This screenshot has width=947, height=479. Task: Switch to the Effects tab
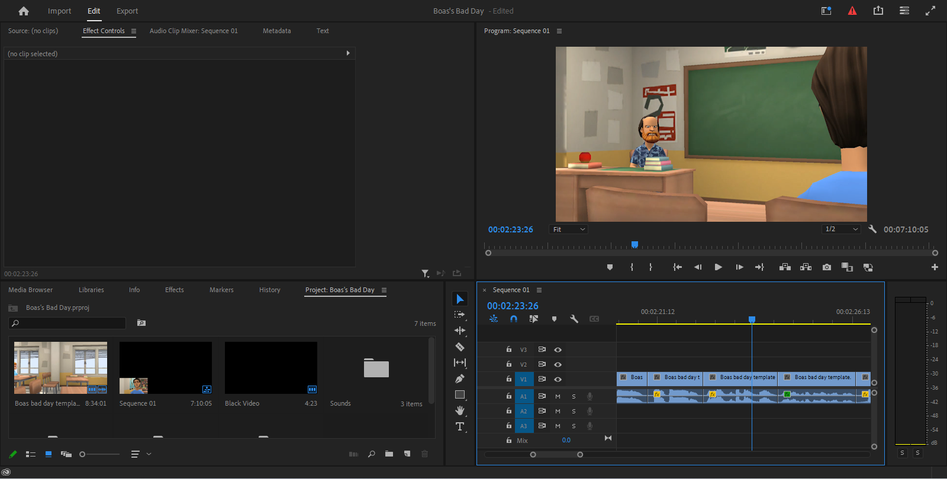(174, 290)
